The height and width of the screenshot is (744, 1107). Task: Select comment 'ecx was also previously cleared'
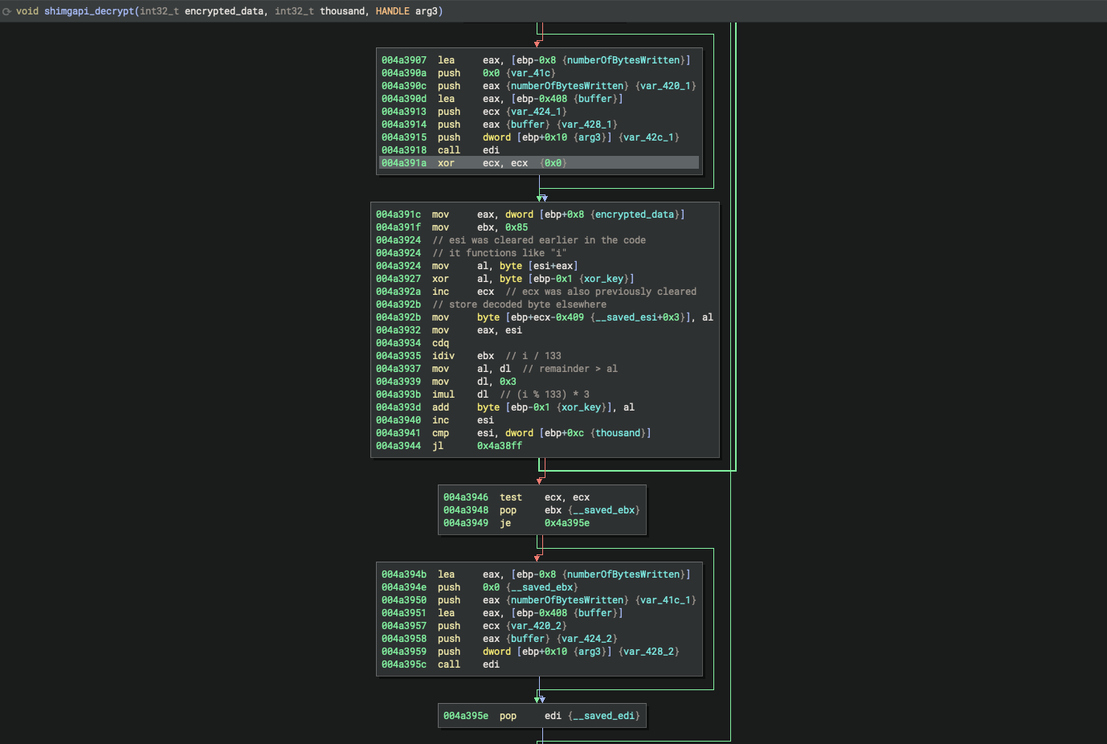click(601, 292)
